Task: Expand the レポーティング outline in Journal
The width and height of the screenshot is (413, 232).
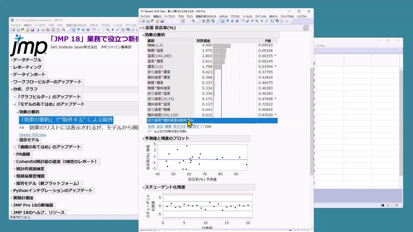Action: [12, 67]
